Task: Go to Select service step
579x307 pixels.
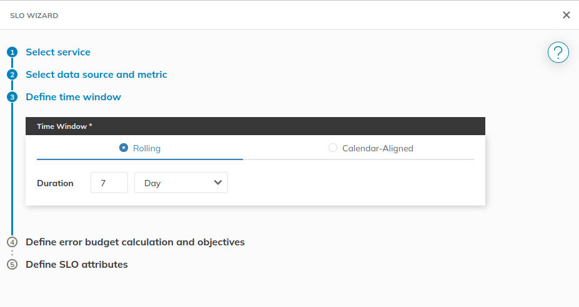Action: pyautogui.click(x=58, y=52)
